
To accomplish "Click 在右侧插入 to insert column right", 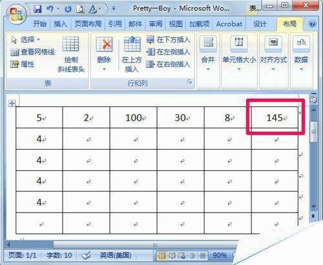I will 168,64.
